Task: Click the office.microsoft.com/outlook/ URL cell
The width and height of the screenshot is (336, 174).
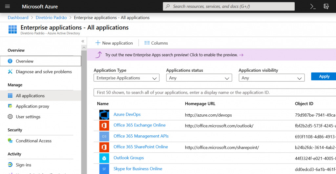Action: pos(219,126)
